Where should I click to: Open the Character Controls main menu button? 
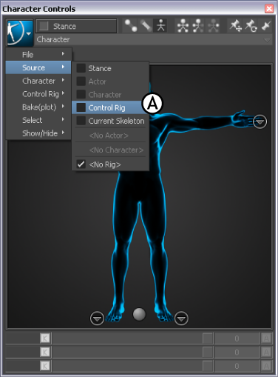[20, 33]
